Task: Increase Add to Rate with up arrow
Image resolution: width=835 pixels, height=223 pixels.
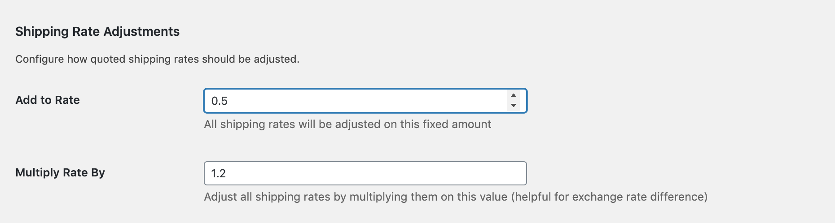Action: [x=513, y=95]
